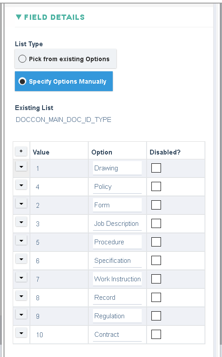Check Disabled box for Drawing
This screenshot has height=357, width=222.
pyautogui.click(x=156, y=168)
